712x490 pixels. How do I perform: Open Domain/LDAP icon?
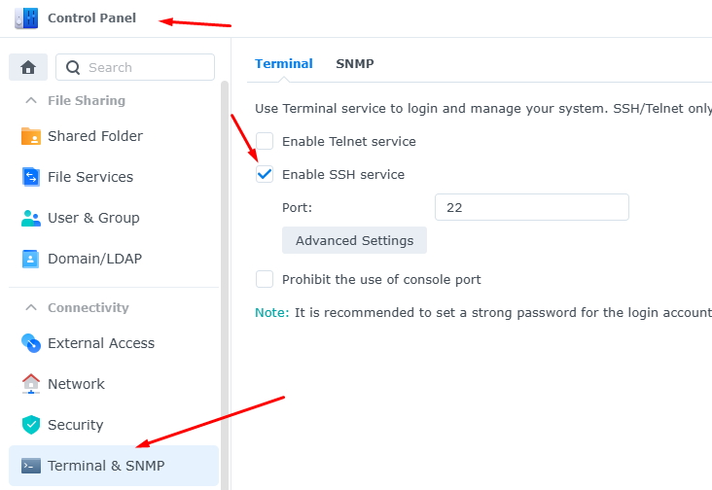click(x=31, y=259)
